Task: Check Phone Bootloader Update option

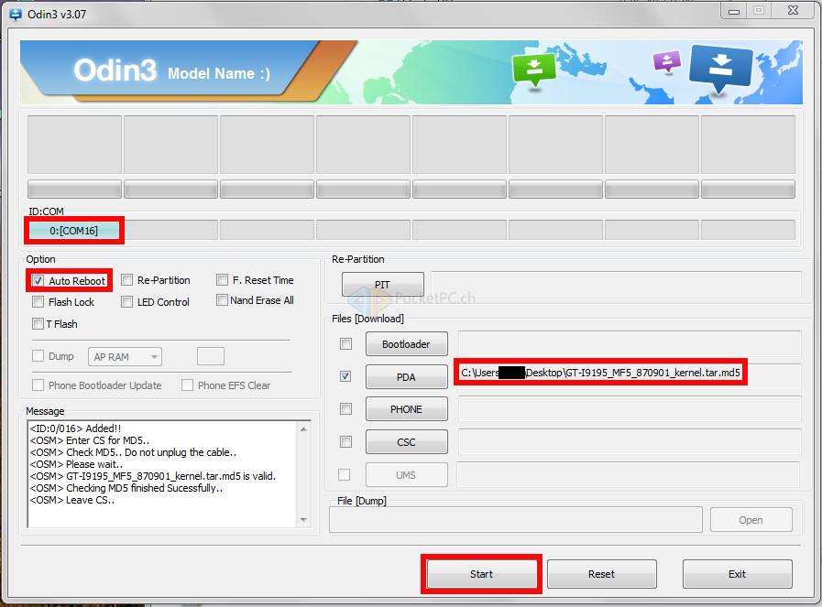Action: (x=38, y=385)
